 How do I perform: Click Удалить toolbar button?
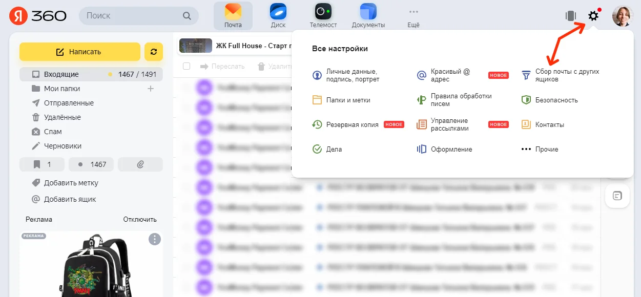(274, 66)
